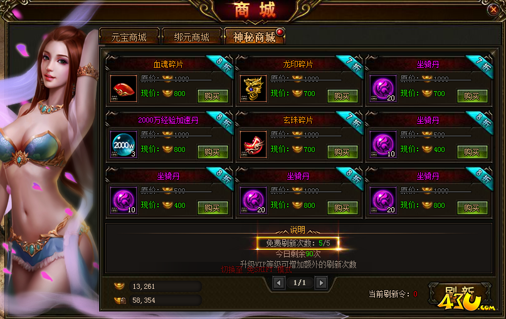
Task: Click the 龙印碎片 golden dragon icon
Action: tap(253, 89)
